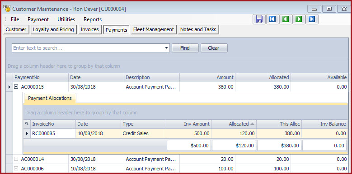Viewport: 352px width, 174px height.
Task: Switch to the Customer tab
Action: click(x=16, y=29)
